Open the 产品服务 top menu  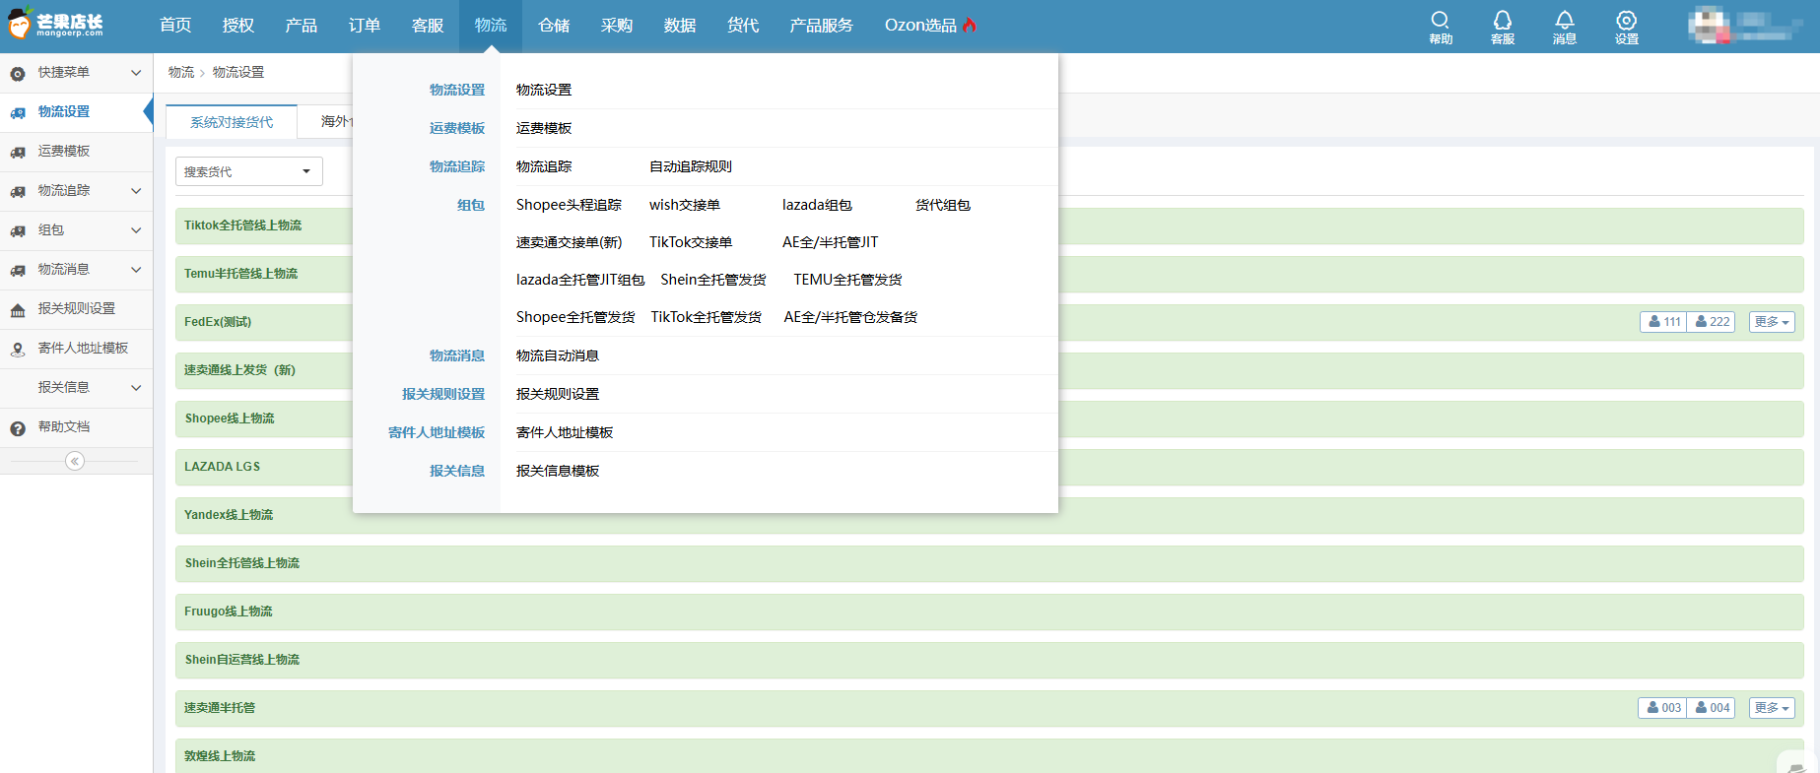pos(821,26)
